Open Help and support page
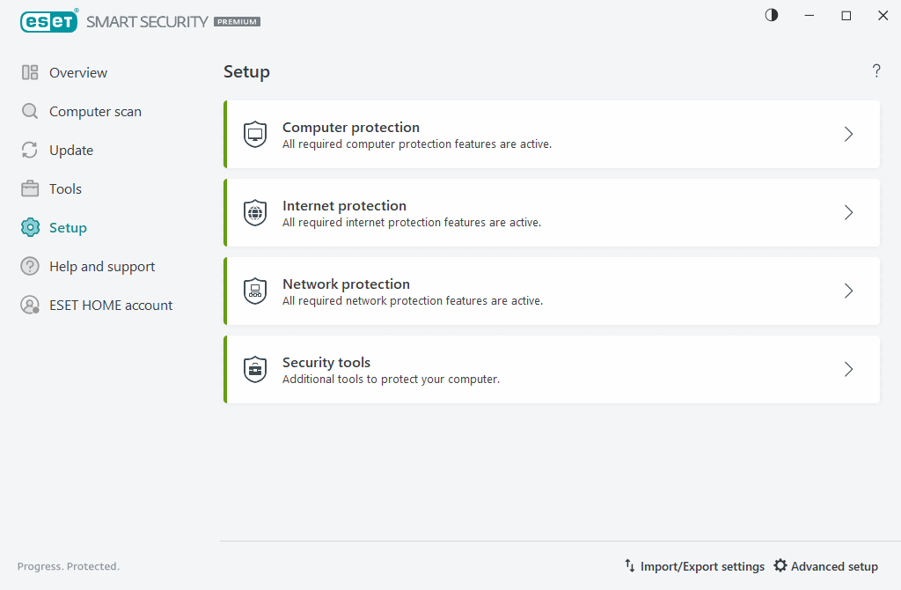The image size is (901, 590). coord(102,267)
